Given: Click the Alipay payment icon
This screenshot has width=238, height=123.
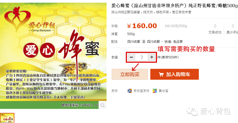Looking at the screenshot, I should click(130, 91).
